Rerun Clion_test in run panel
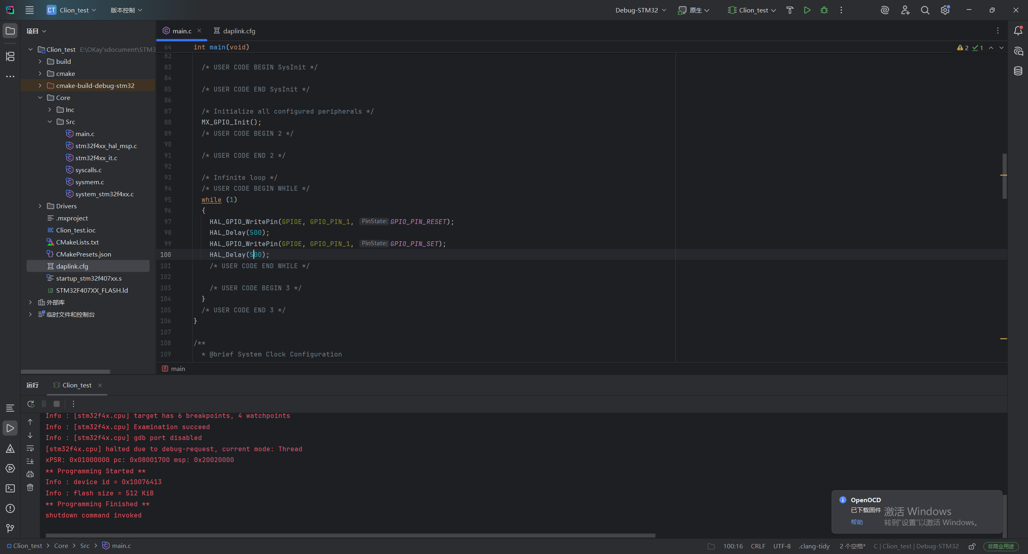1028x554 pixels. pyautogui.click(x=31, y=404)
